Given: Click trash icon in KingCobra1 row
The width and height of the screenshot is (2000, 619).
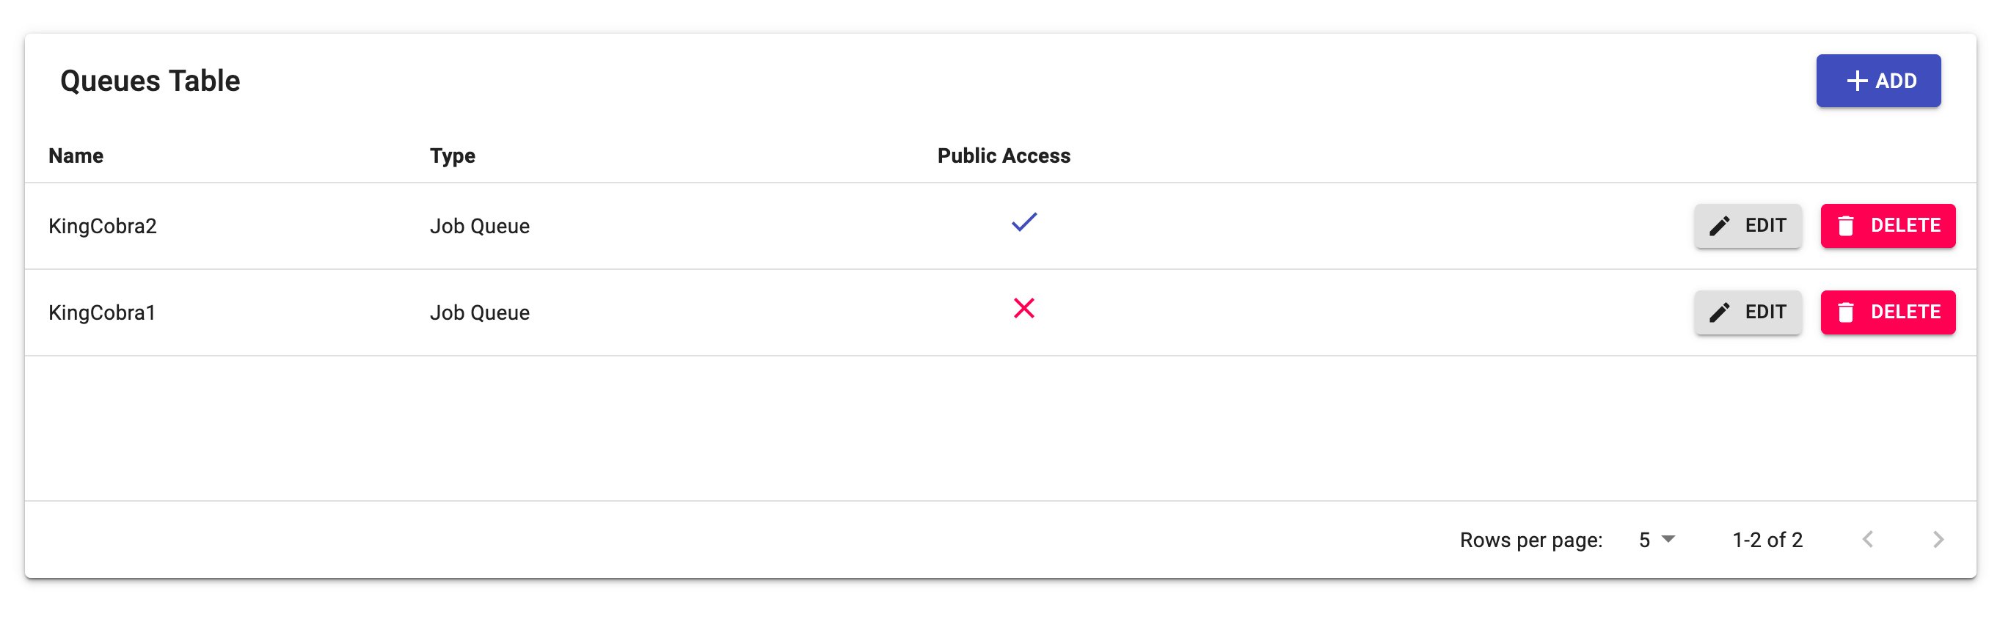Looking at the screenshot, I should click(1845, 312).
